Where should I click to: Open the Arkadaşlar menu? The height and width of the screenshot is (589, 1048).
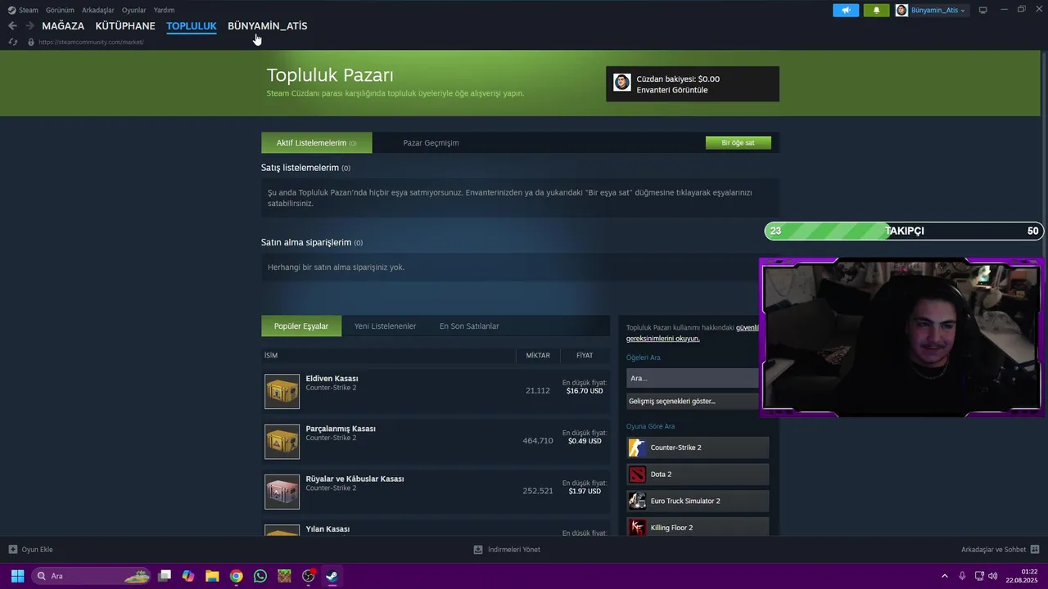[98, 10]
